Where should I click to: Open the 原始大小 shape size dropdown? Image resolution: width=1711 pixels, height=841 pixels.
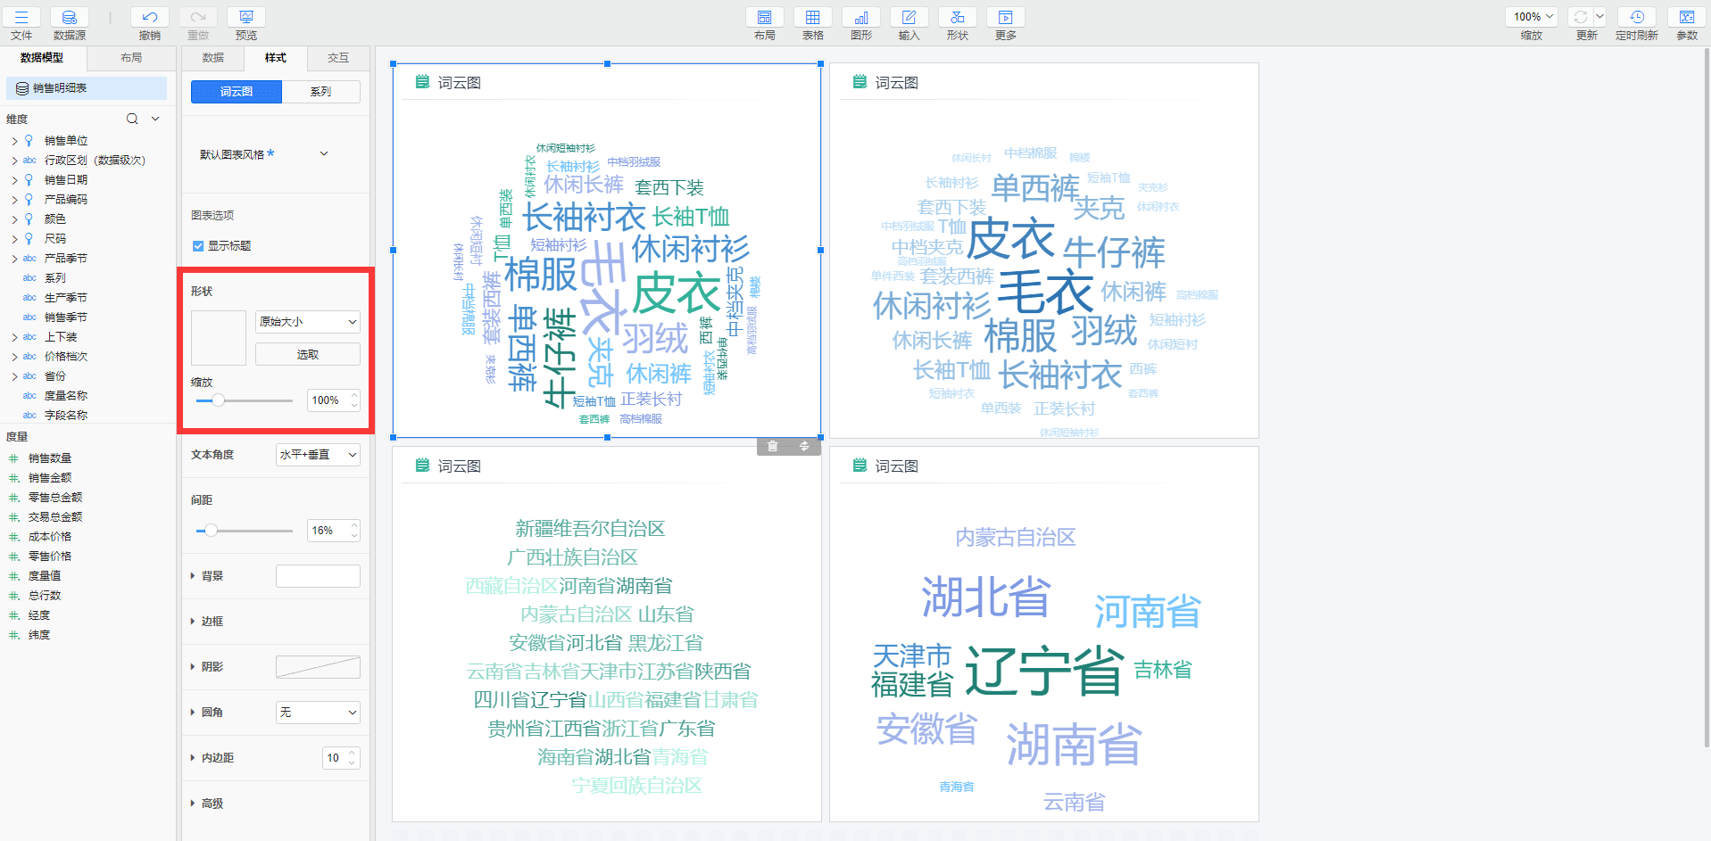307,322
